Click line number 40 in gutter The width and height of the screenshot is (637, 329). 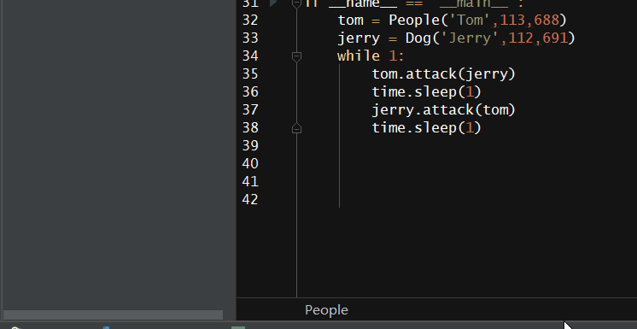click(x=250, y=163)
